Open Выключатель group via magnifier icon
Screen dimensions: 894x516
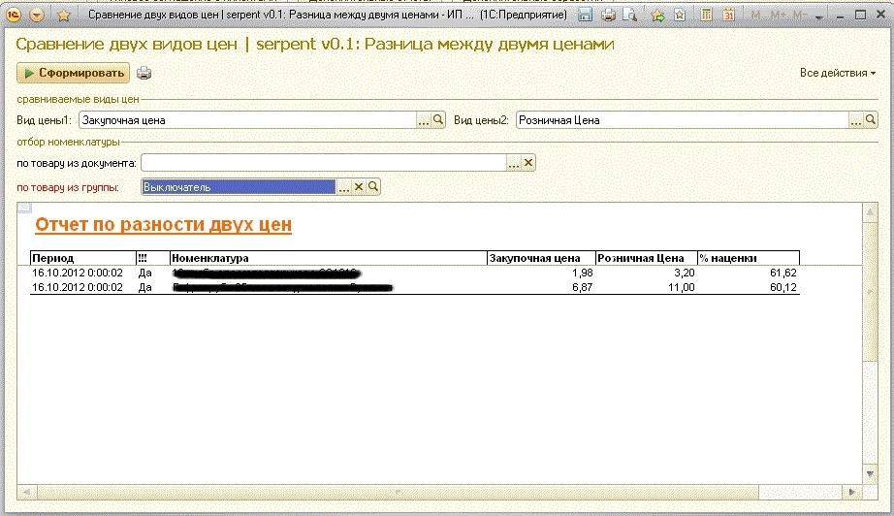pyautogui.click(x=373, y=186)
